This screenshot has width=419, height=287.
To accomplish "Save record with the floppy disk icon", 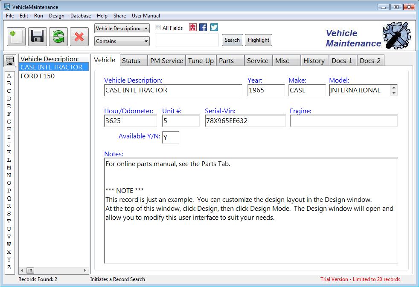I will point(37,37).
